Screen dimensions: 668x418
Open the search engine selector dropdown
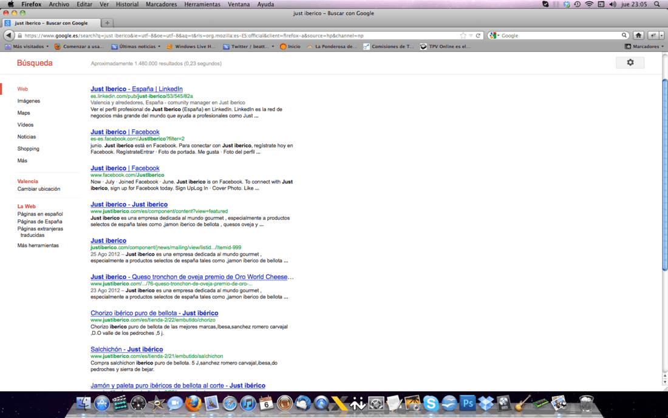[x=494, y=36]
